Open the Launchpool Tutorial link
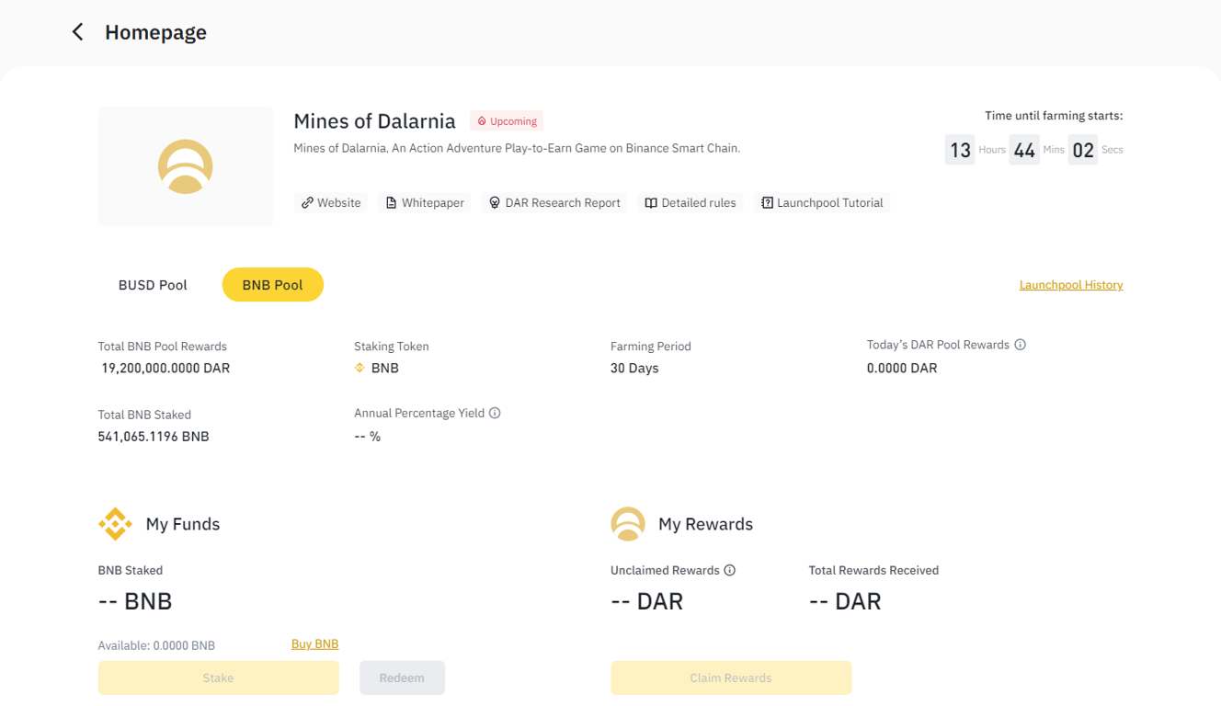This screenshot has height=706, width=1221. pyautogui.click(x=822, y=203)
